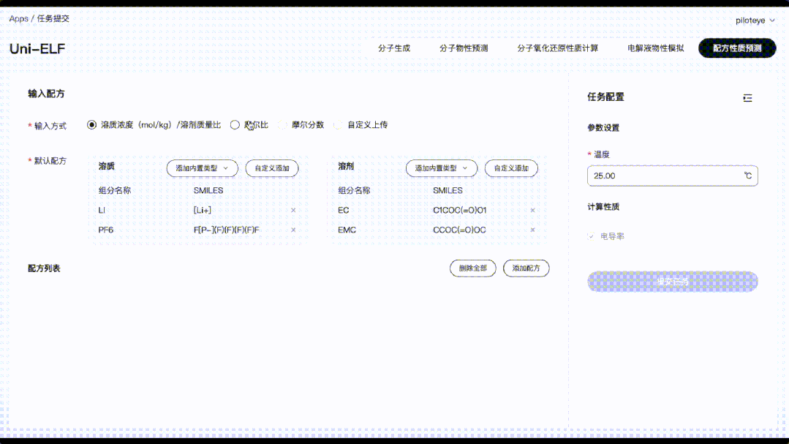
Task: Open the Apps breadcrumb link
Action: click(x=18, y=19)
